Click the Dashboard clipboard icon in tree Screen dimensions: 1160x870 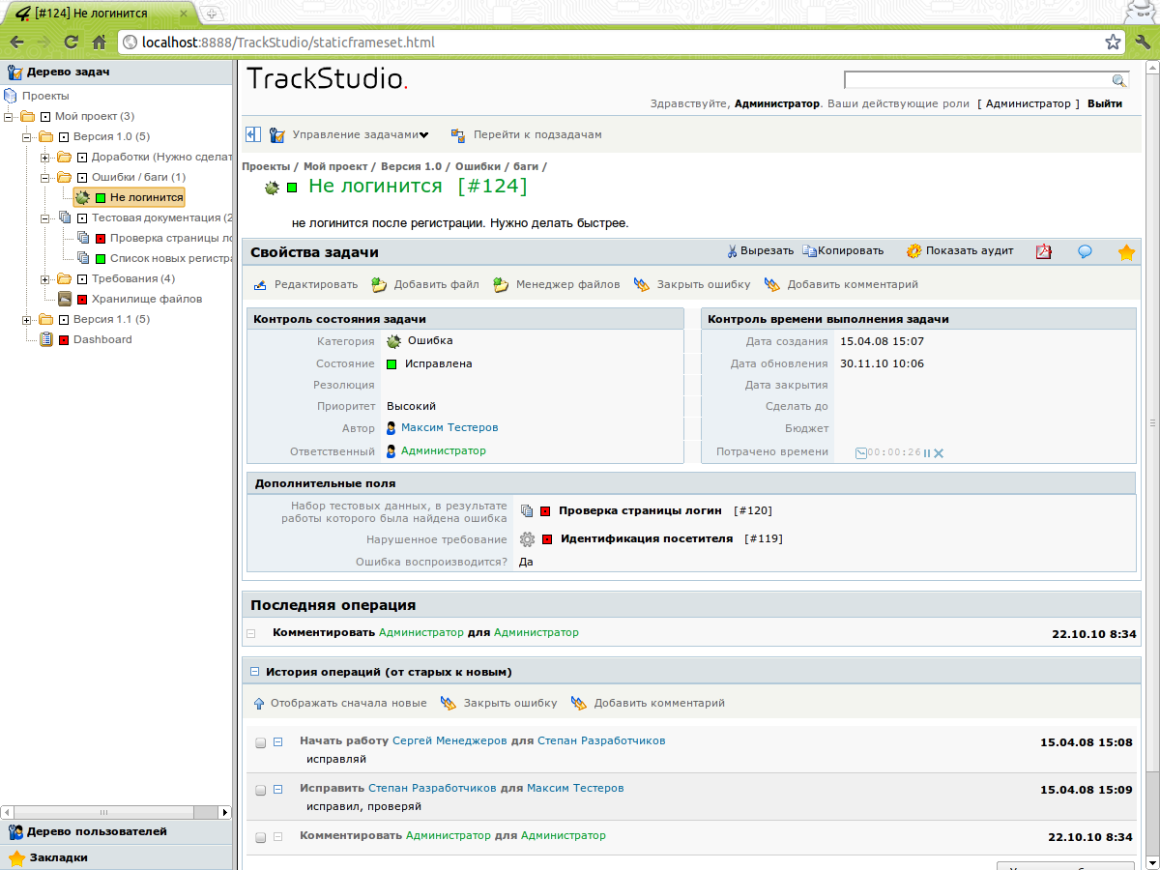point(46,339)
